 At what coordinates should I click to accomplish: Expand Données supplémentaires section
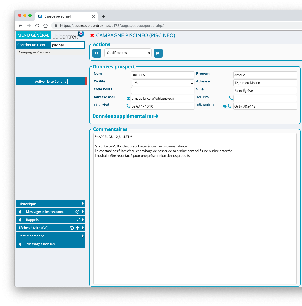(125, 116)
